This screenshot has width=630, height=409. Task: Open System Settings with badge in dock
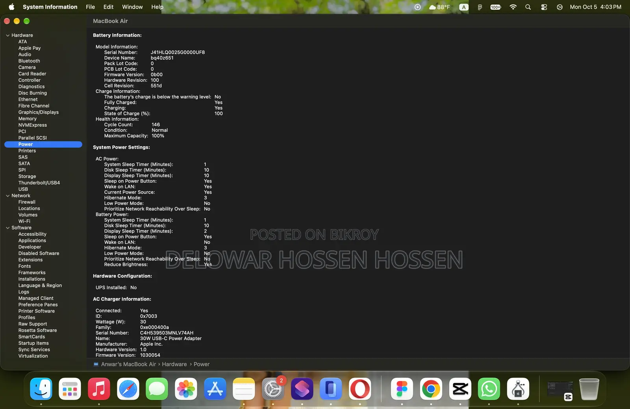click(273, 389)
